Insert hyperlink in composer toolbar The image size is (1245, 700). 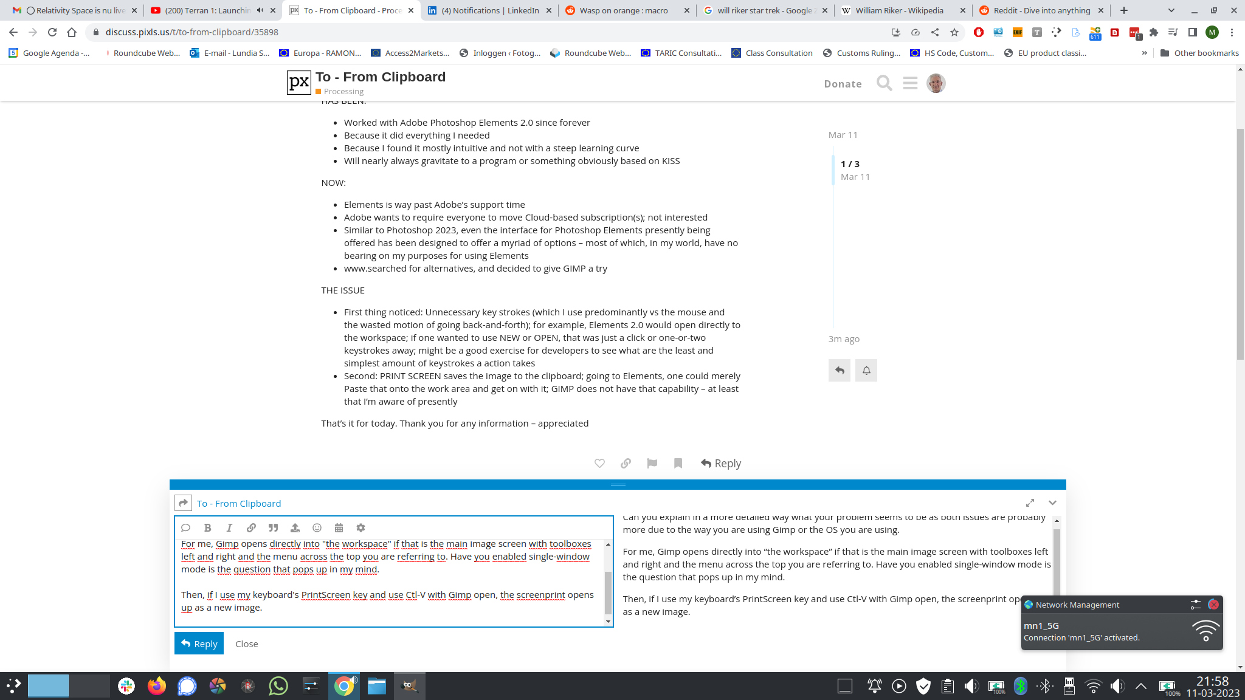tap(251, 527)
